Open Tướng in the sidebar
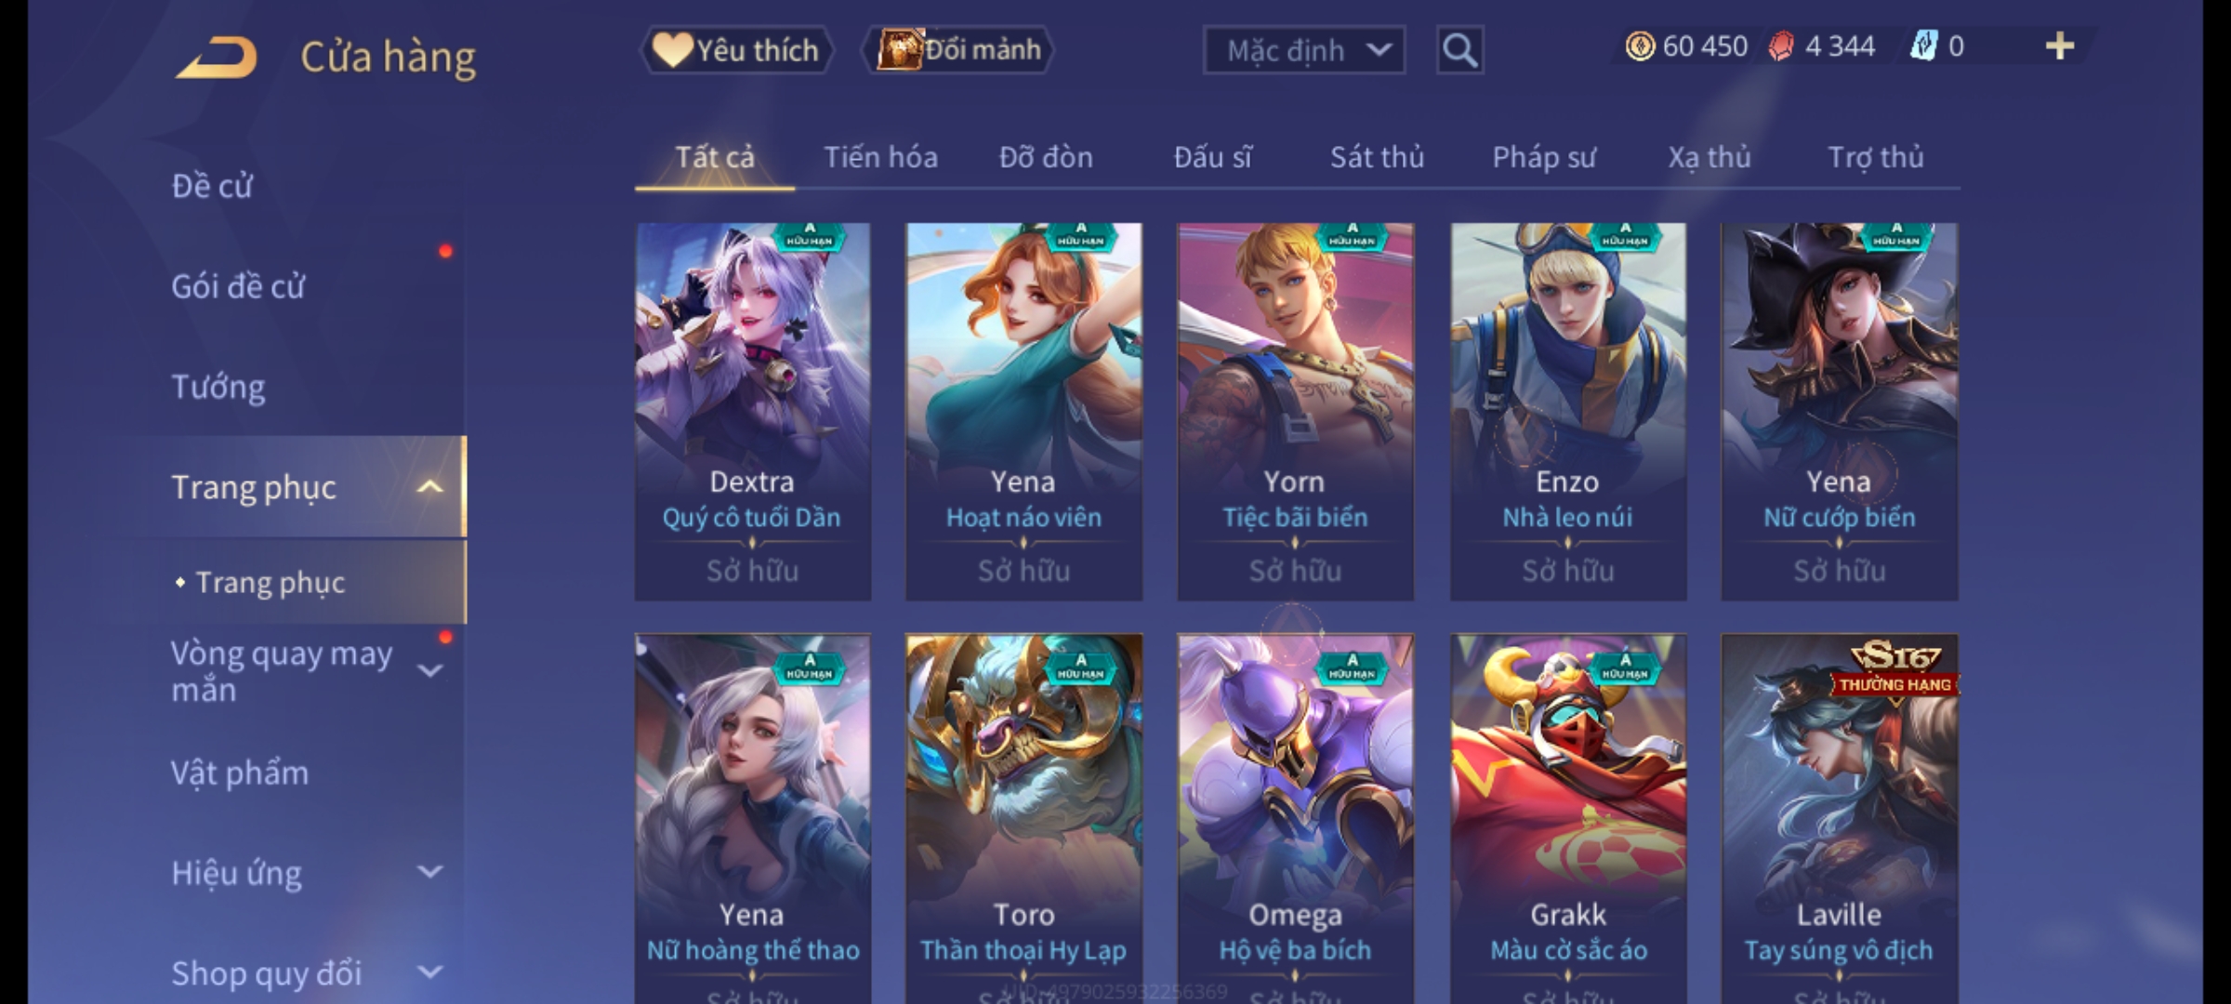 [218, 387]
